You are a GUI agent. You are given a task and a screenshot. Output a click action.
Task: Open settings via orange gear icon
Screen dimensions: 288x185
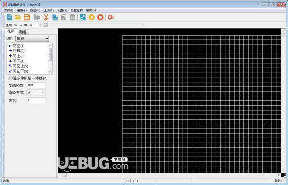pyautogui.click(x=110, y=17)
